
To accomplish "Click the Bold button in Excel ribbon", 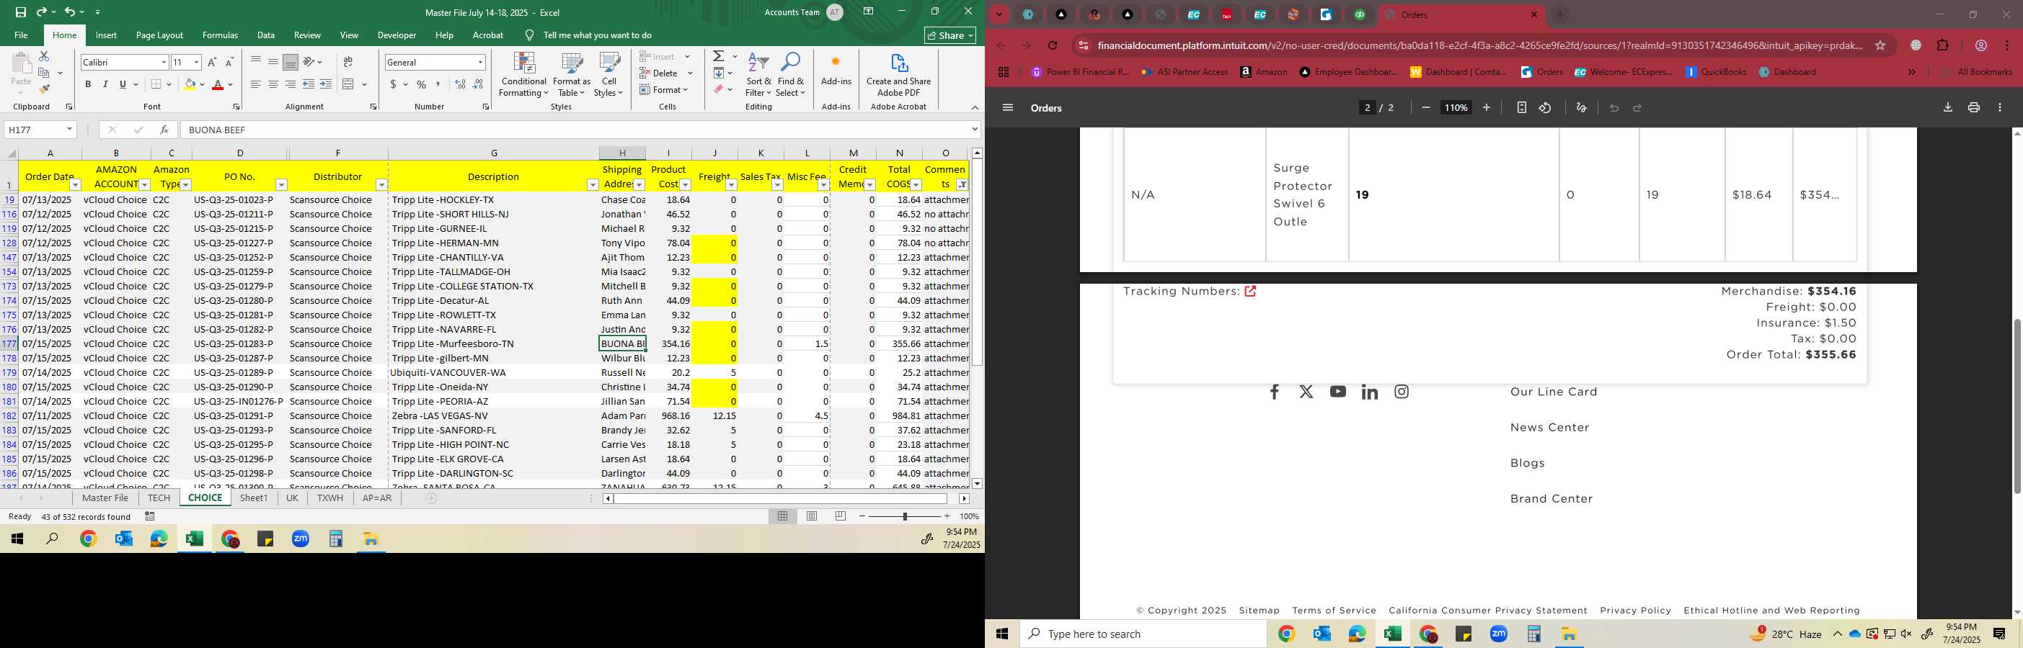I will [x=88, y=85].
